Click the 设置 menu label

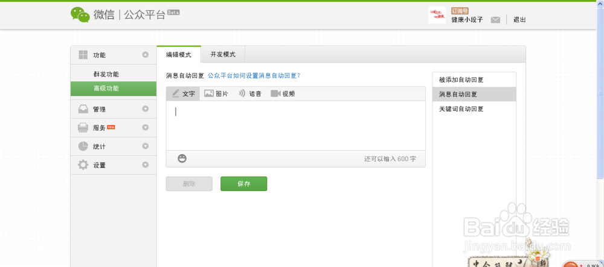100,165
